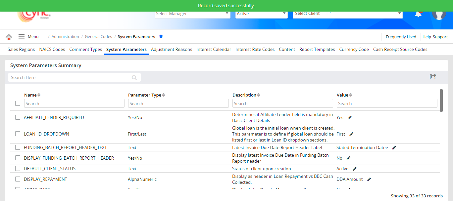The height and width of the screenshot is (201, 453).
Task: Edit the AFFILIATE_LENDER_REQUIRED value pencil icon
Action: point(350,117)
